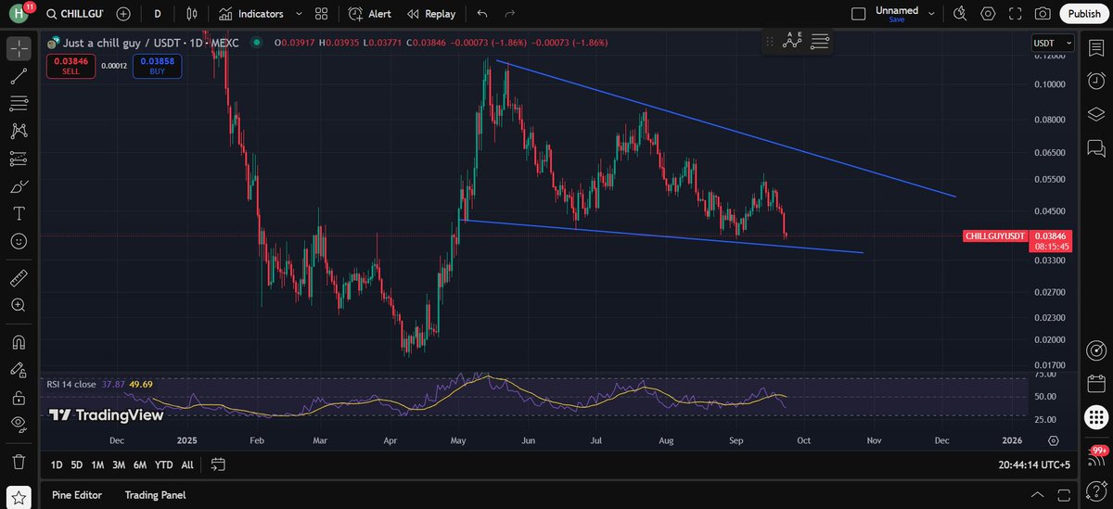Open the candlestick chart type menu
1113x509 pixels.
point(192,14)
